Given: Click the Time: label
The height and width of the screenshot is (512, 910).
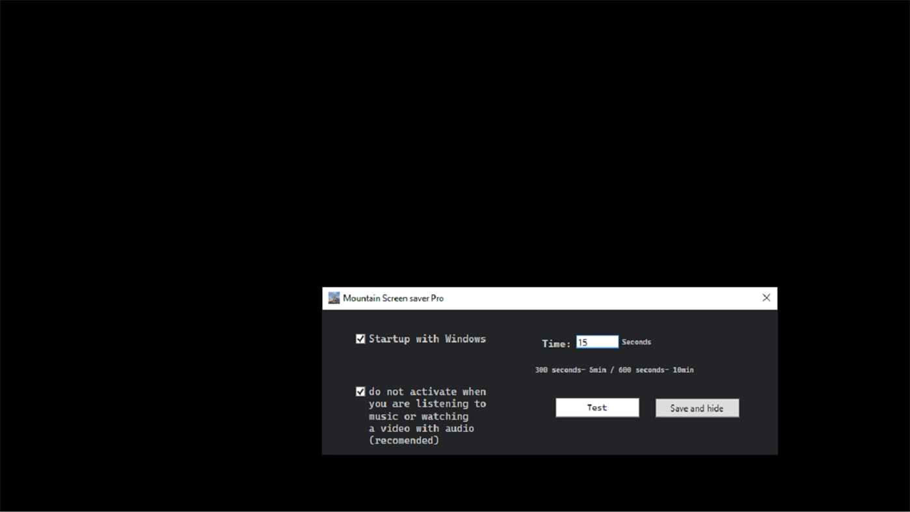Looking at the screenshot, I should 556,344.
